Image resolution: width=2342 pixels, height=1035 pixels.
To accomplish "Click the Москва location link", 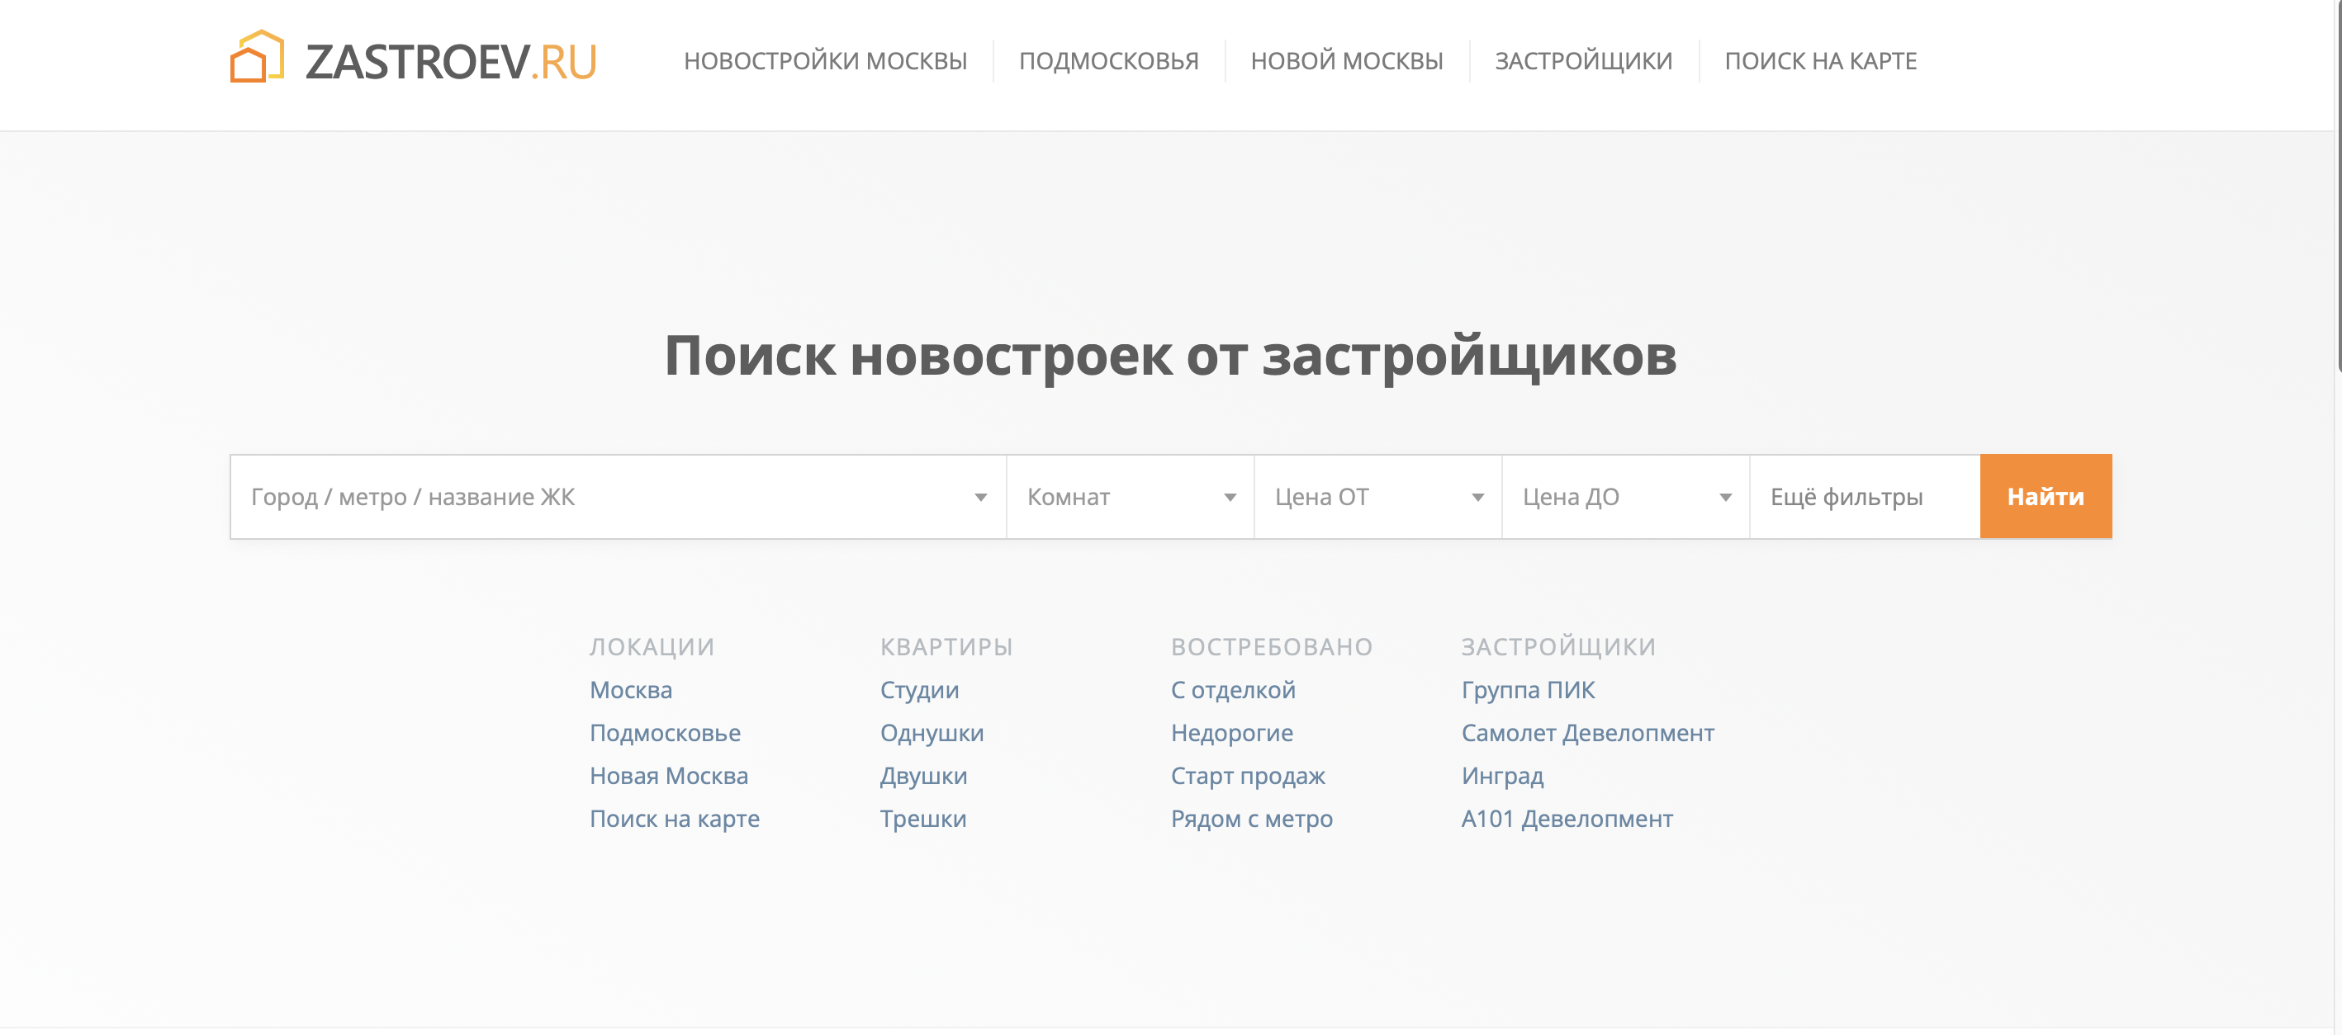I will point(630,690).
